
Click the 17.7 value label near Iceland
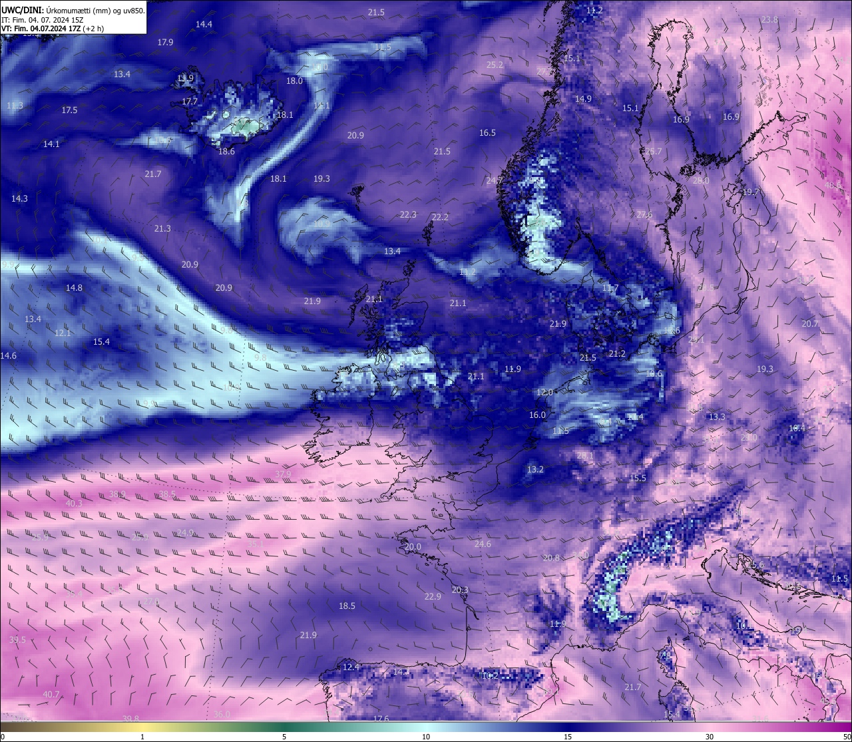[x=190, y=102]
